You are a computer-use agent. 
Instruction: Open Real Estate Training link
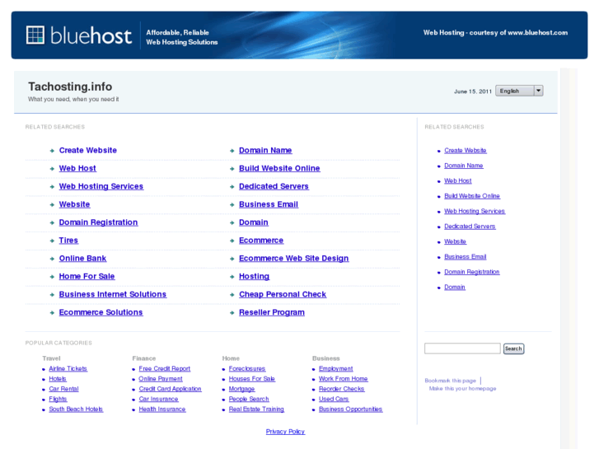pyautogui.click(x=256, y=409)
